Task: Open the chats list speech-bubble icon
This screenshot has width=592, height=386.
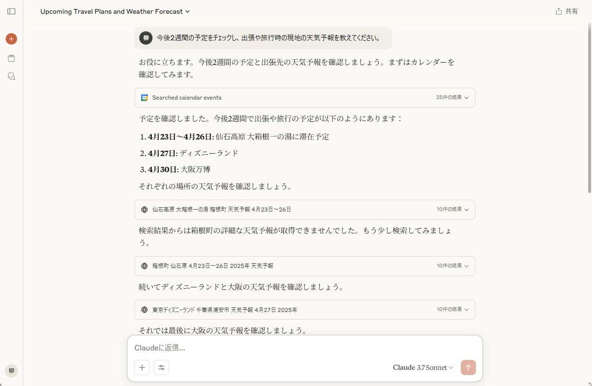Action: 11,76
